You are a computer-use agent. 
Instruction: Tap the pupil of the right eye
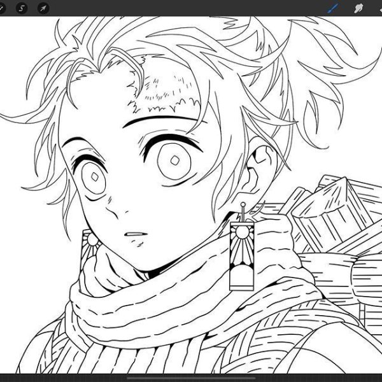pyautogui.click(x=172, y=160)
